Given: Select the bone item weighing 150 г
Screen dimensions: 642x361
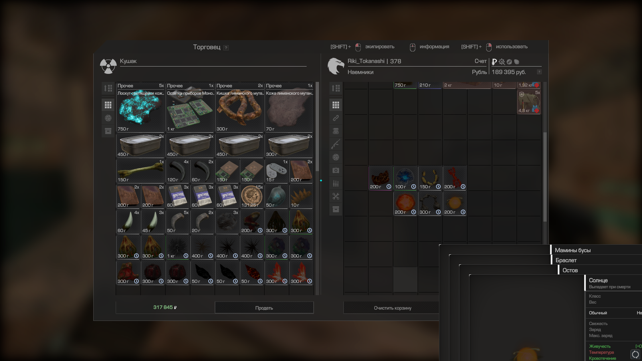Looking at the screenshot, I should [x=140, y=171].
